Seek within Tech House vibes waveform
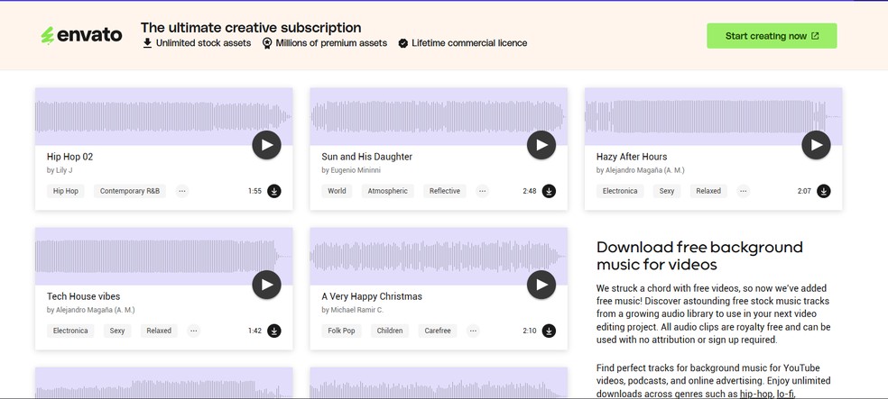 163,256
